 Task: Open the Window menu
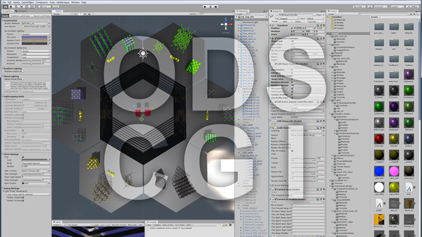76,2
